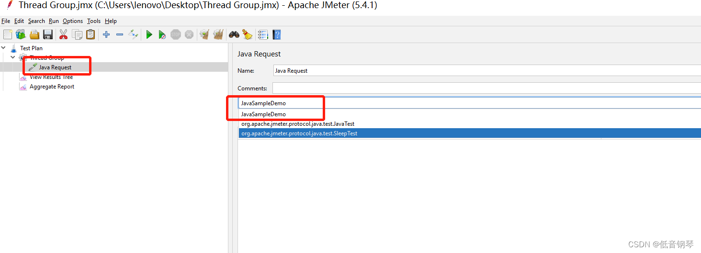Reset search with yellow broom icon
This screenshot has height=253, width=701.
[247, 34]
